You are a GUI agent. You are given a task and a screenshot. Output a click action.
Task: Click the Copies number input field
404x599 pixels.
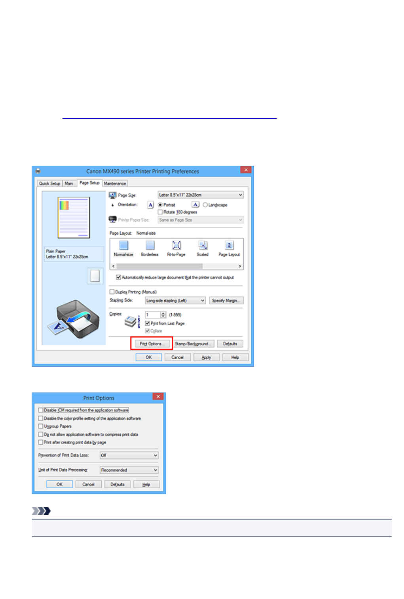(x=153, y=315)
